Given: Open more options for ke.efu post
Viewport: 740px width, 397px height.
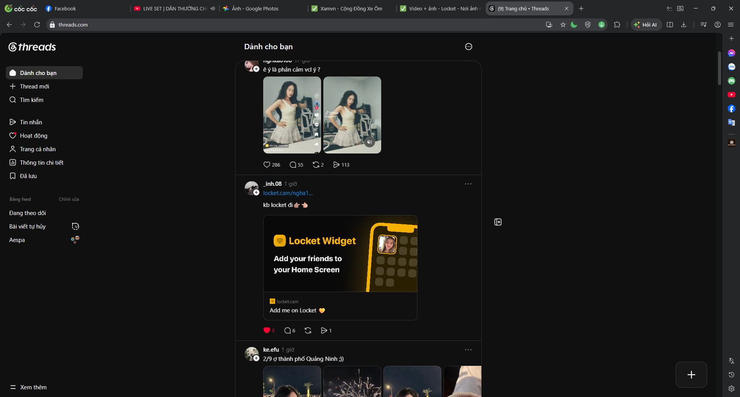Looking at the screenshot, I should (468, 350).
